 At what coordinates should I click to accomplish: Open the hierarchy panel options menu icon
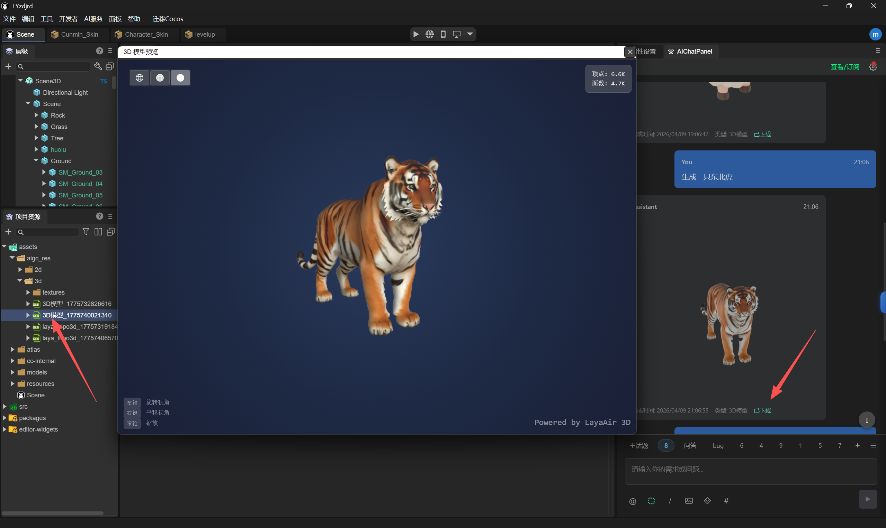(110, 51)
